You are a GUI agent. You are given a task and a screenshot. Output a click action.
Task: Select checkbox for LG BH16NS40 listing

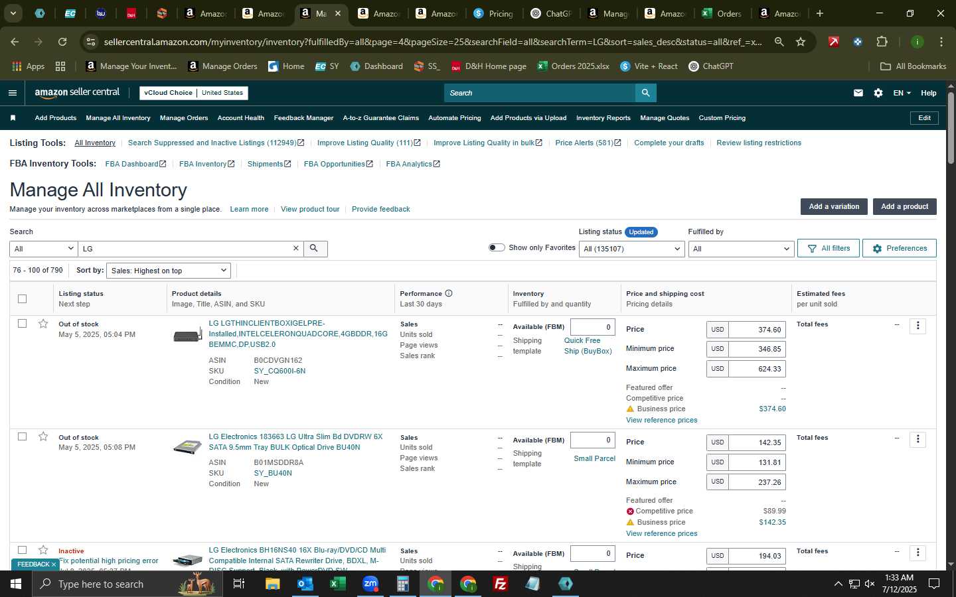[x=22, y=550]
